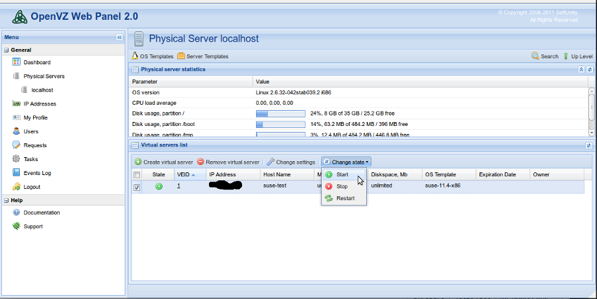Click the Change settings wrench icon
597x299 pixels.
271,162
